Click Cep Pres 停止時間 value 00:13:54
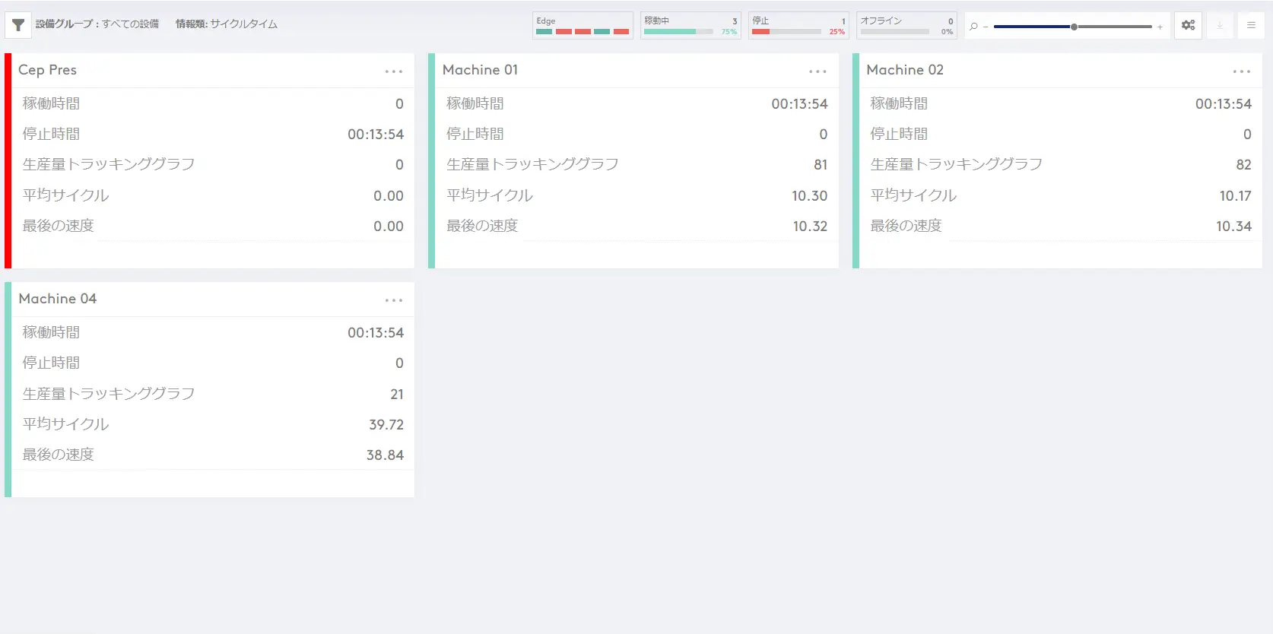1273x634 pixels. (x=376, y=135)
